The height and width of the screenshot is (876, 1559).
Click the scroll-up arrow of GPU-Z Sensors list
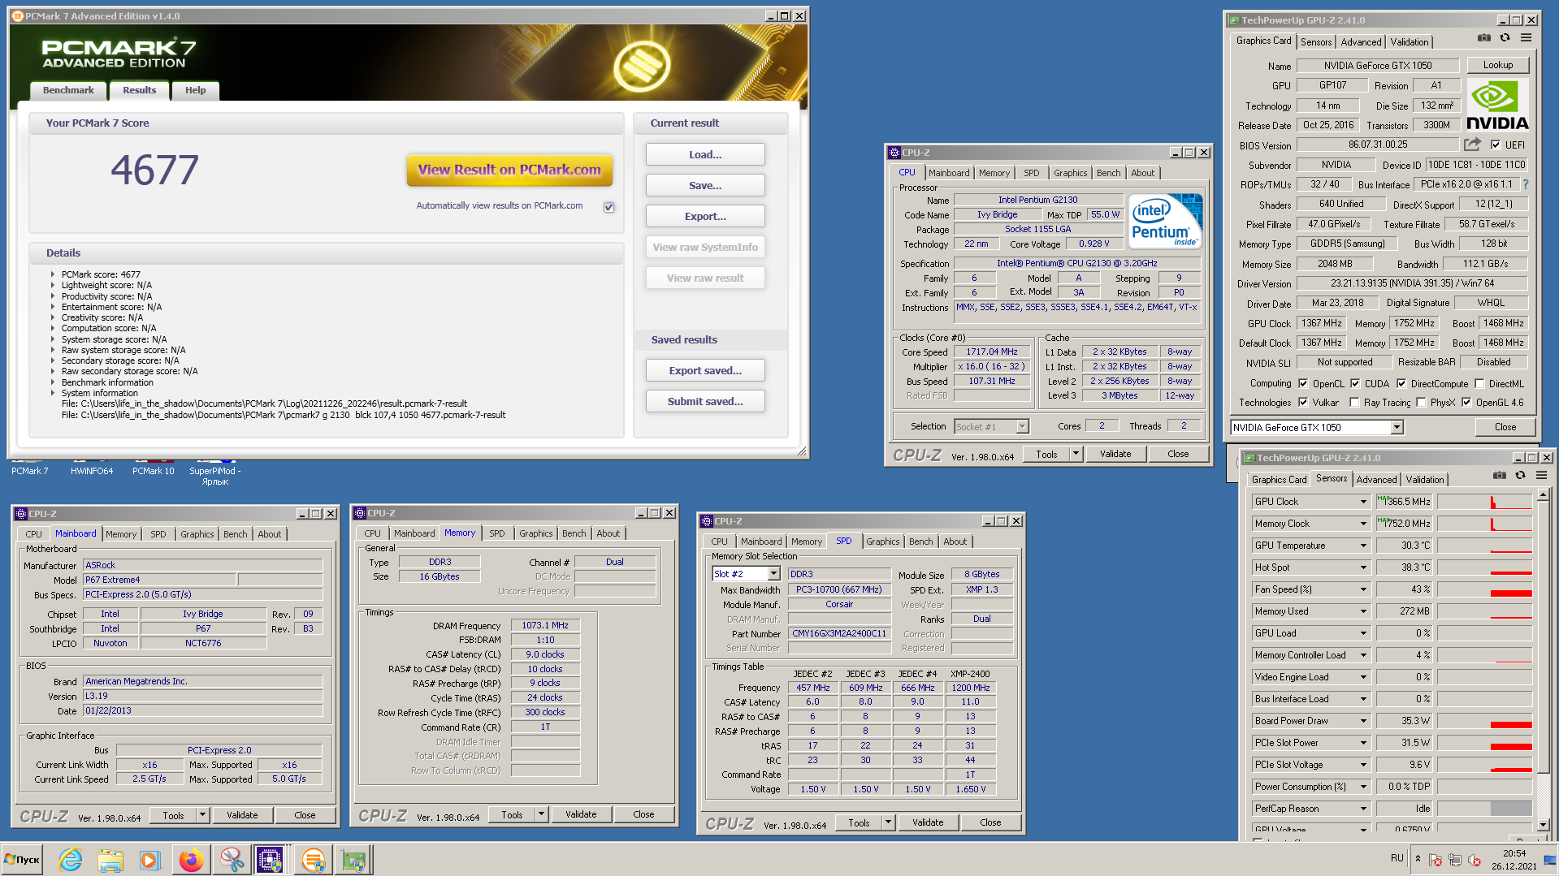[1543, 495]
